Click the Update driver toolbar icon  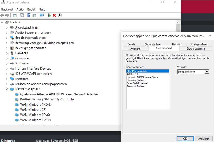pos(49,15)
